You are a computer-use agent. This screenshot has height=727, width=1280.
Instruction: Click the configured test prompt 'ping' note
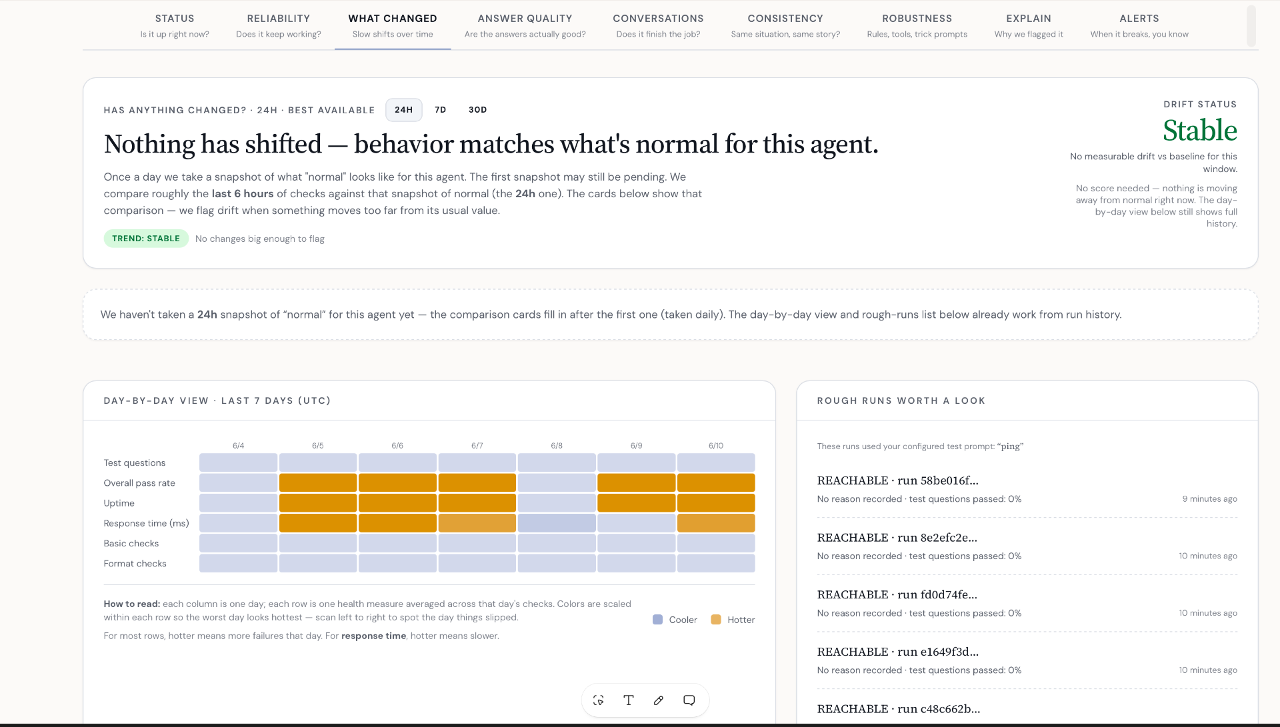[x=920, y=446]
